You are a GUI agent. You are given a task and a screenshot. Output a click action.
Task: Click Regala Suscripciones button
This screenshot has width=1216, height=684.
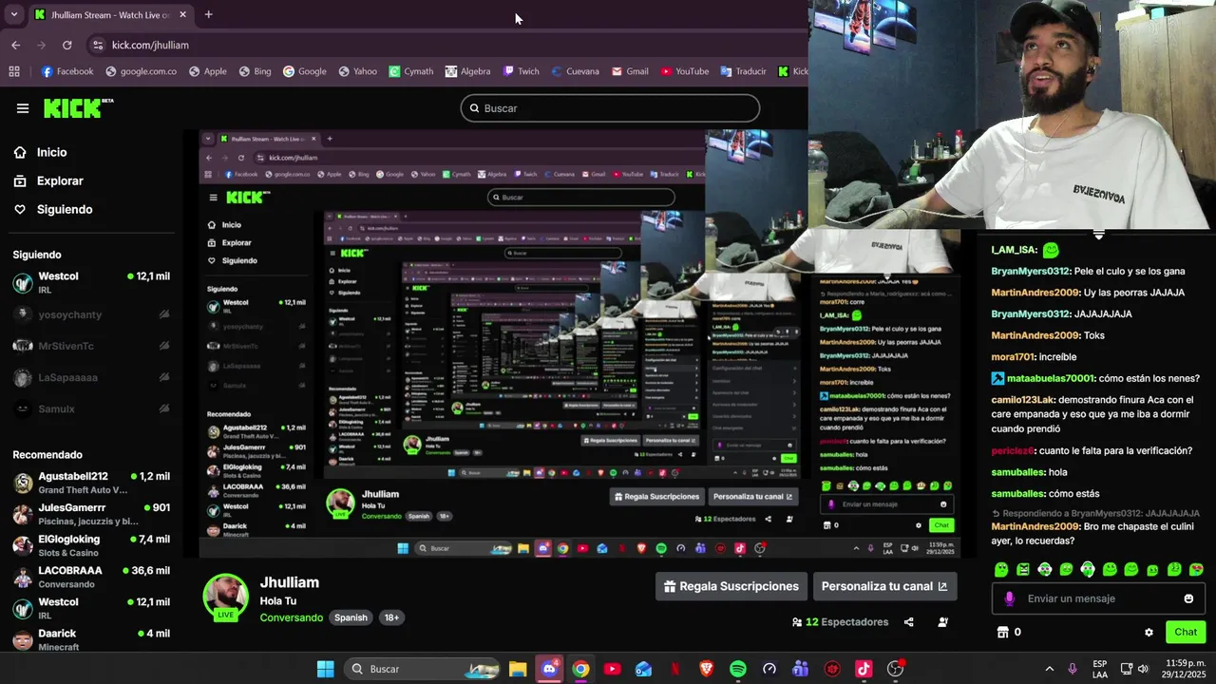pyautogui.click(x=731, y=586)
